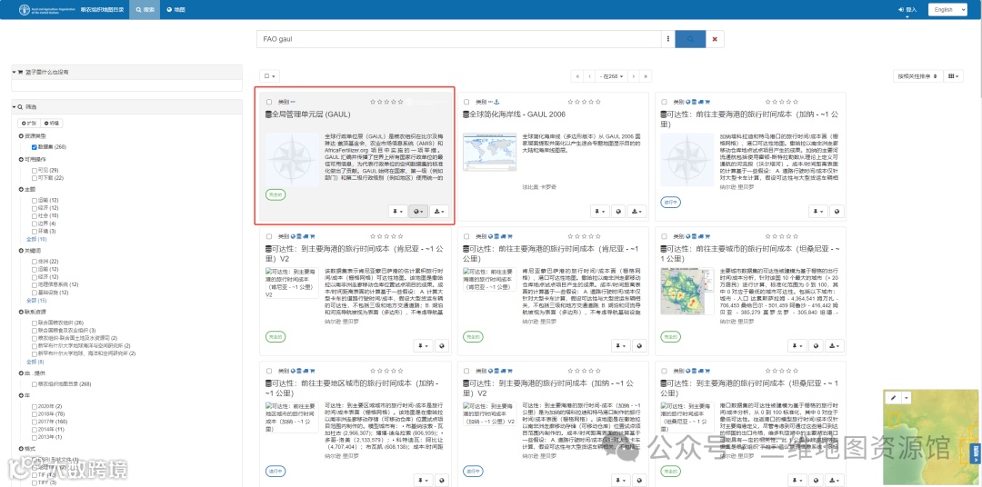
Task: Click the 完全的 status badge on GAUL card
Action: click(x=276, y=195)
